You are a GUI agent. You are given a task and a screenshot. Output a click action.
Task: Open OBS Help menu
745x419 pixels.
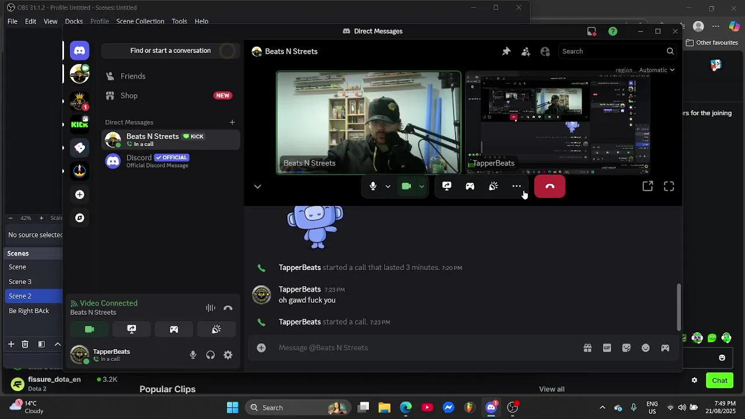pyautogui.click(x=201, y=22)
